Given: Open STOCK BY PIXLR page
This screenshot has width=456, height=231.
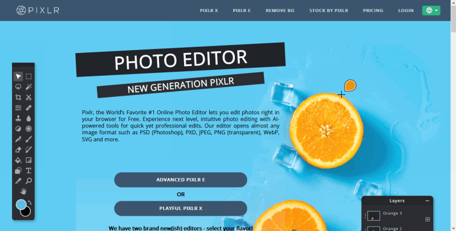Looking at the screenshot, I should tap(329, 10).
